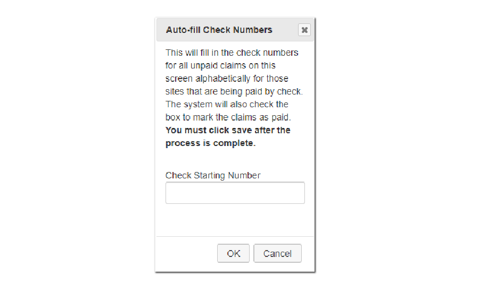Click the 'sites that are being paid by check' line
Image resolution: width=479 pixels, height=292 pixels.
234,91
